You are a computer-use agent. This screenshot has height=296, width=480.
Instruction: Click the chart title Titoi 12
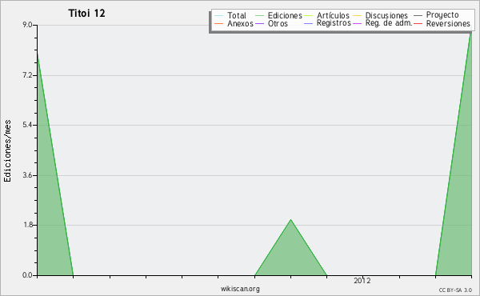[x=86, y=13]
